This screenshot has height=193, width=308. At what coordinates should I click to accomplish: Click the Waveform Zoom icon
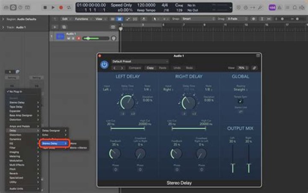tap(254, 19)
